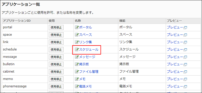The image size is (202, 93).
Task: Open the メモ name link
Action: point(82,79)
